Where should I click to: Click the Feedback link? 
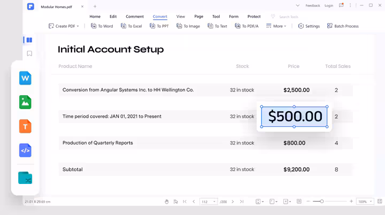(x=313, y=5)
